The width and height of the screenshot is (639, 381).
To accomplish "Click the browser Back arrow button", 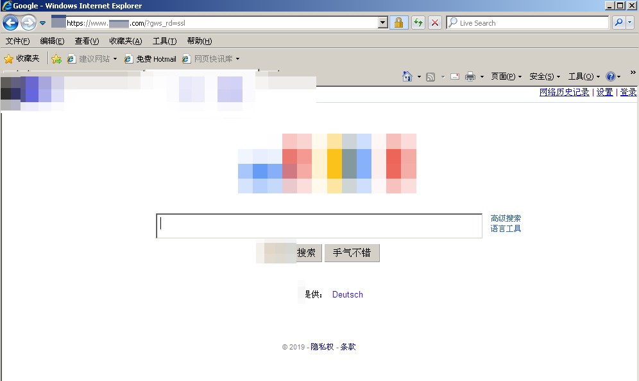I will [11, 22].
